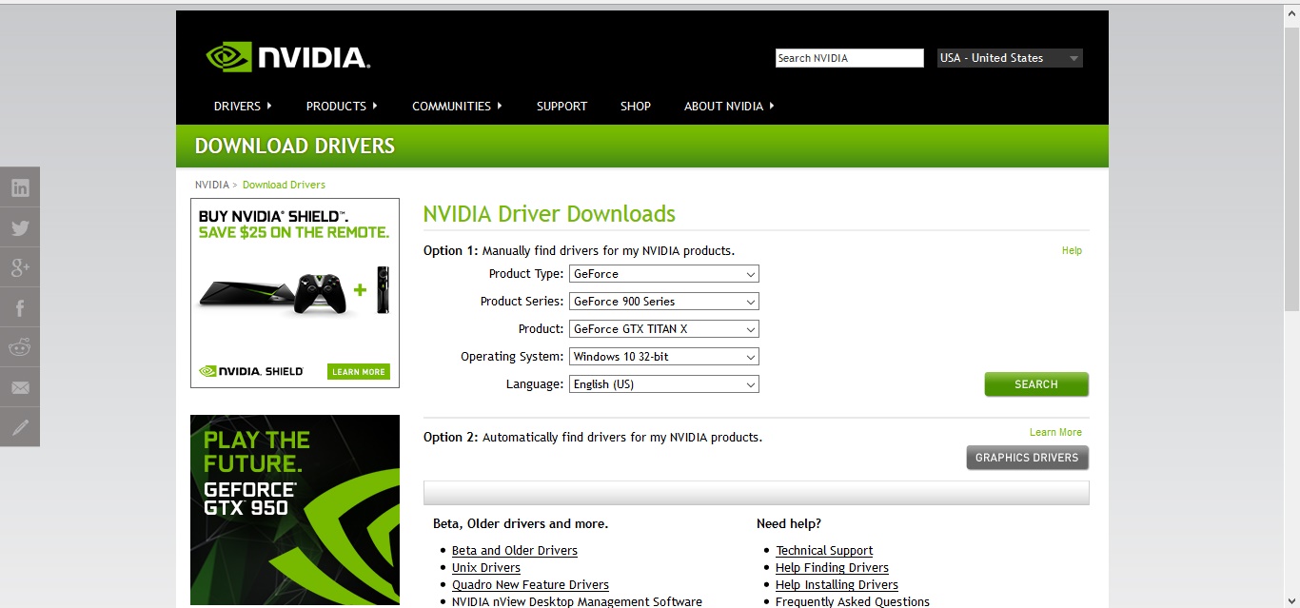
Task: Open the USA - United States region selector
Action: (1010, 58)
